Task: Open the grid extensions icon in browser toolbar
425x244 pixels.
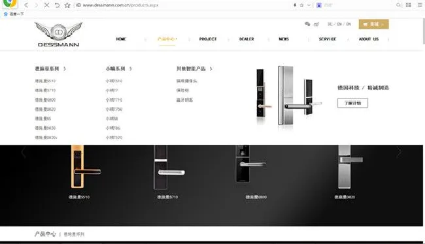Action: [409, 5]
